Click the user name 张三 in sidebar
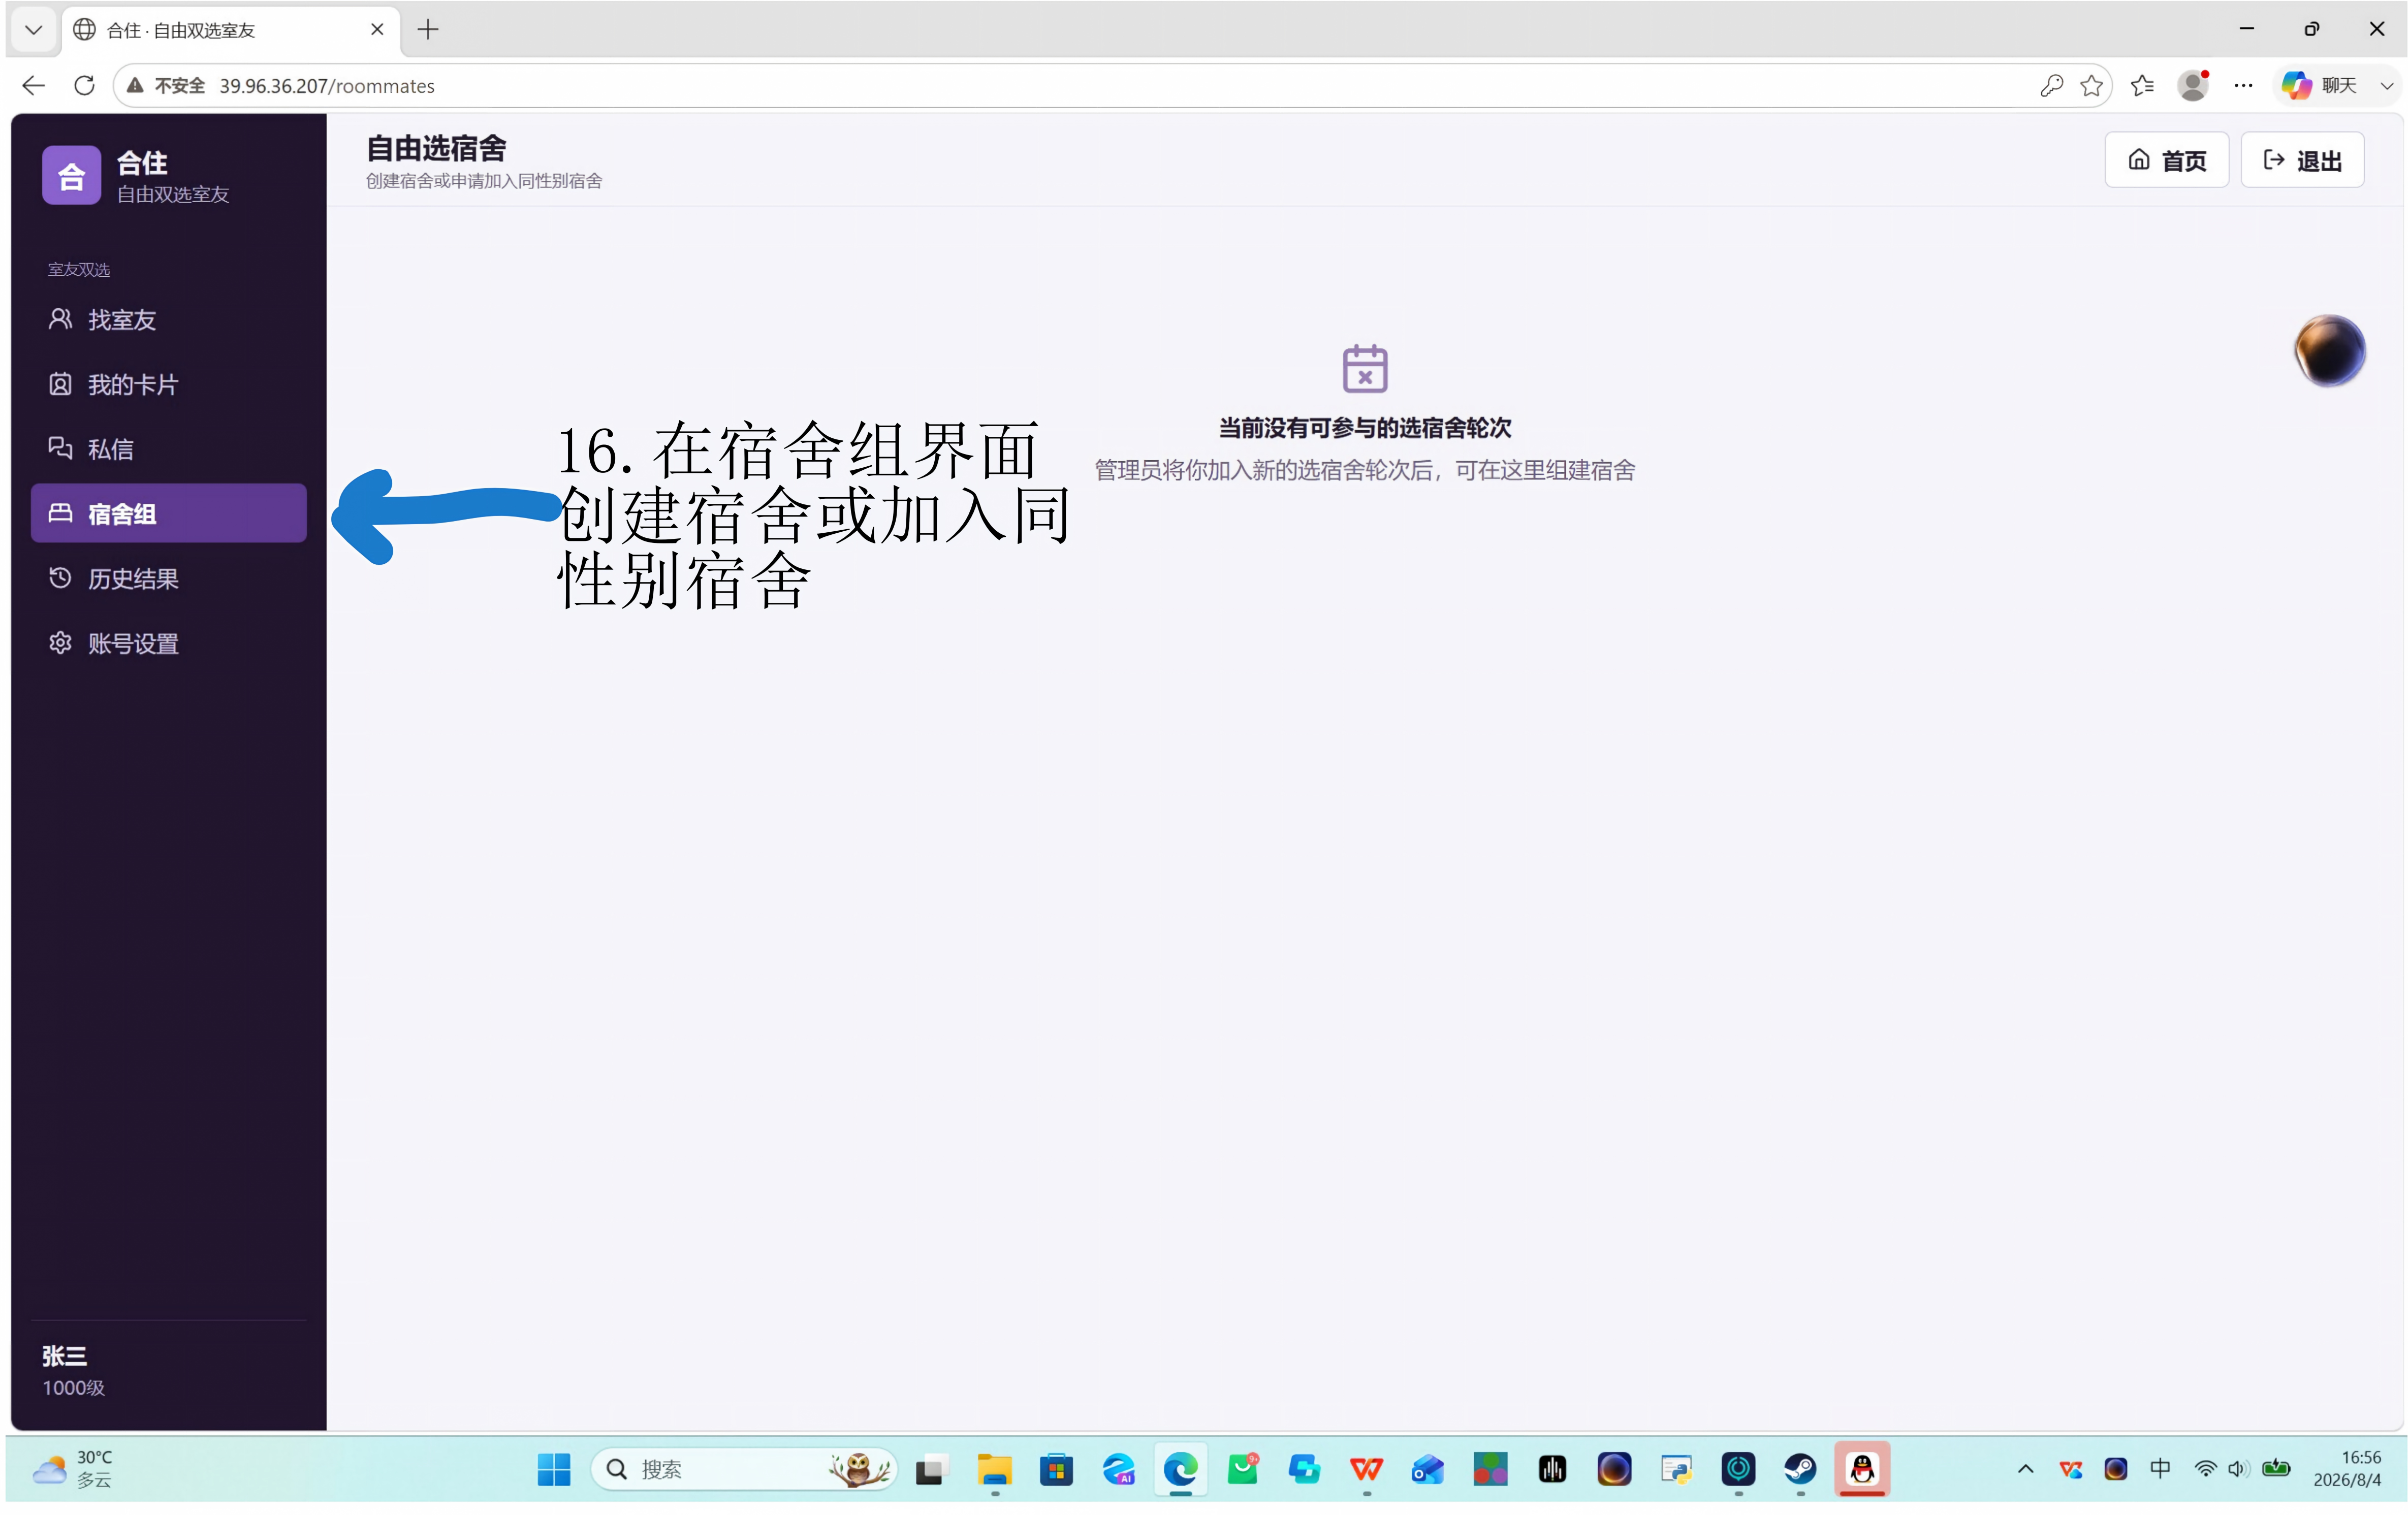This screenshot has width=2408, height=1515. [x=64, y=1356]
